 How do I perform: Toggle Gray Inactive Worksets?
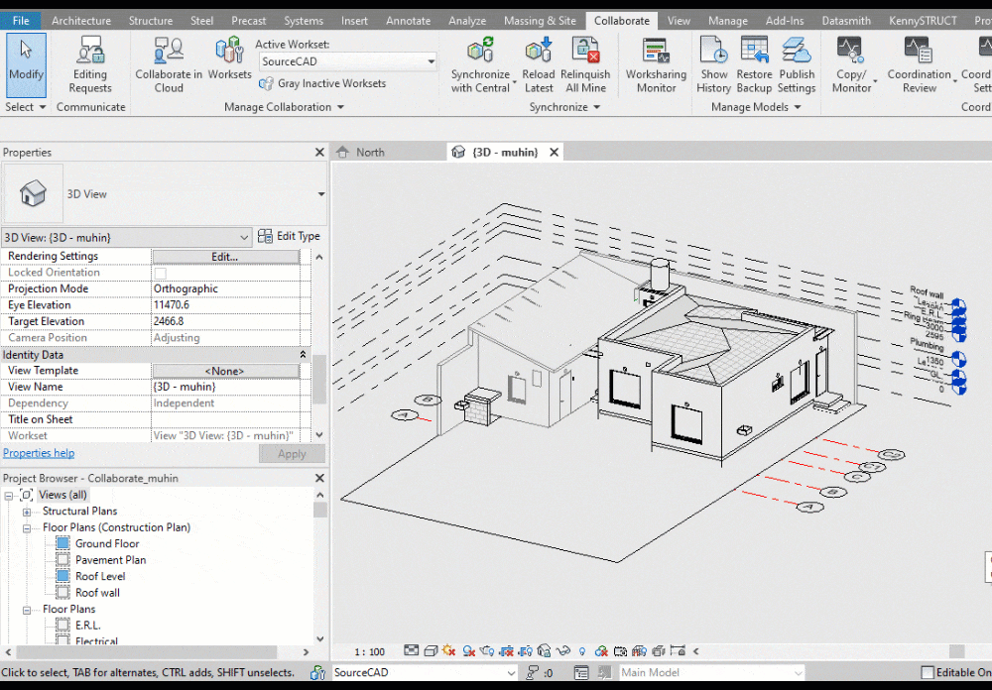[x=322, y=83]
